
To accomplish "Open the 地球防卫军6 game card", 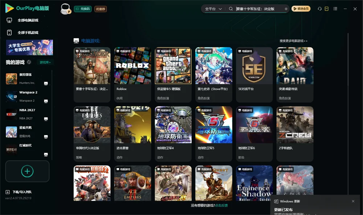I will pos(254,134).
